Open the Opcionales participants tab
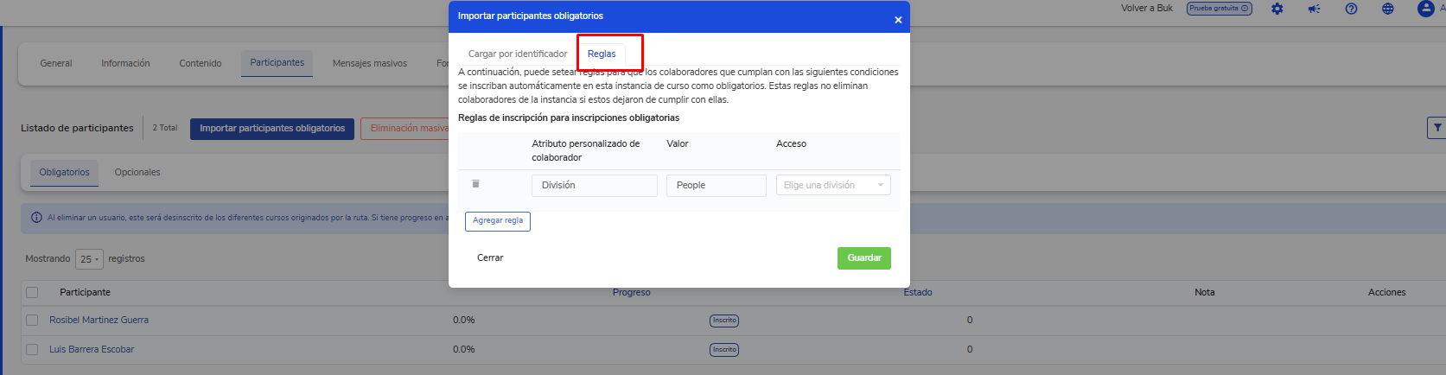The image size is (1446, 375). click(x=137, y=172)
